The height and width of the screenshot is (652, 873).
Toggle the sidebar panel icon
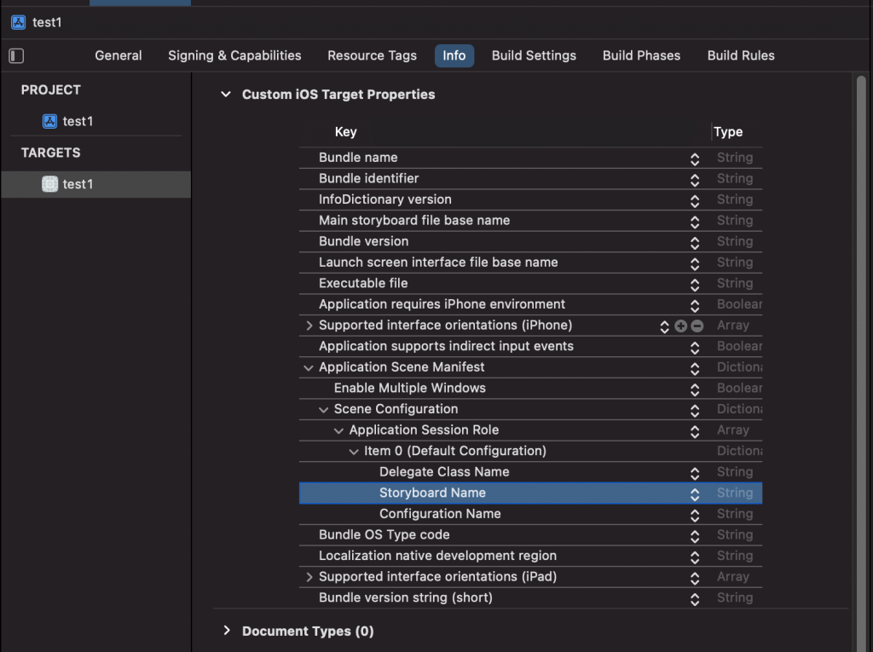coord(16,56)
